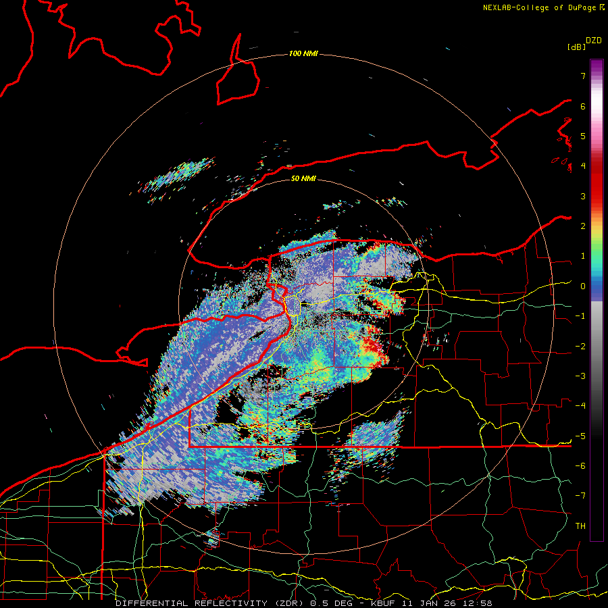Click legend value 2 on color scale
608x608 pixels.
pos(583,226)
